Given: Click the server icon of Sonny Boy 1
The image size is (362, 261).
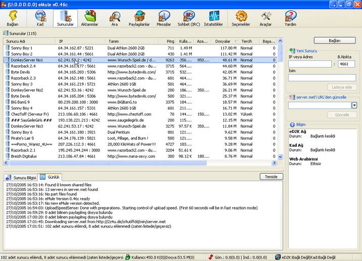Looking at the screenshot, I should (x=8, y=48).
